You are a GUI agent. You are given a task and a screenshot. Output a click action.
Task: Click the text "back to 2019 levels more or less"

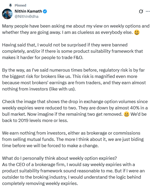tap(35, 120)
